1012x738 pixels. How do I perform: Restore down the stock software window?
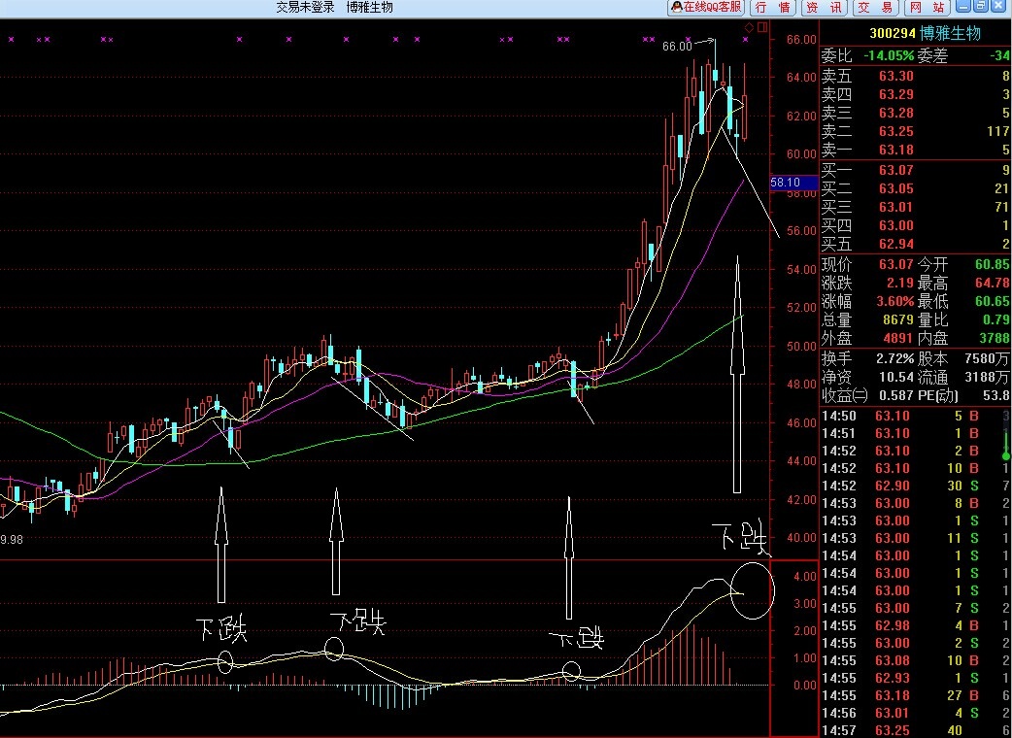coord(981,6)
